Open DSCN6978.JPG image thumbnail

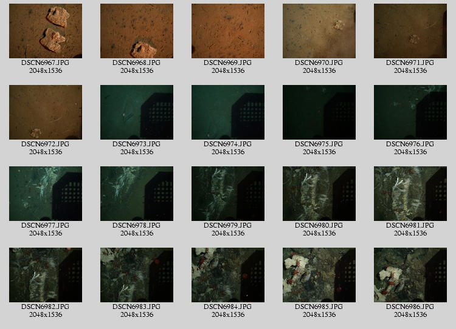137,194
